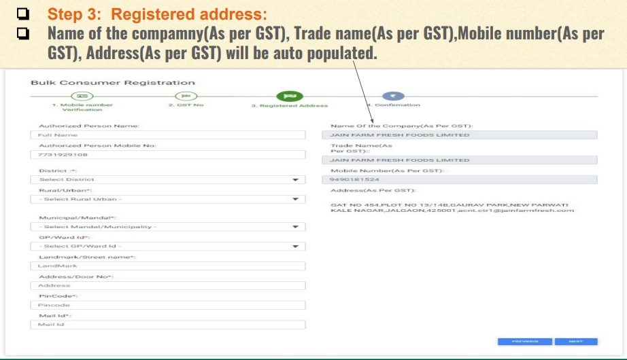The width and height of the screenshot is (627, 360).
Task: Click the Confirmation step icon
Action: [393, 96]
